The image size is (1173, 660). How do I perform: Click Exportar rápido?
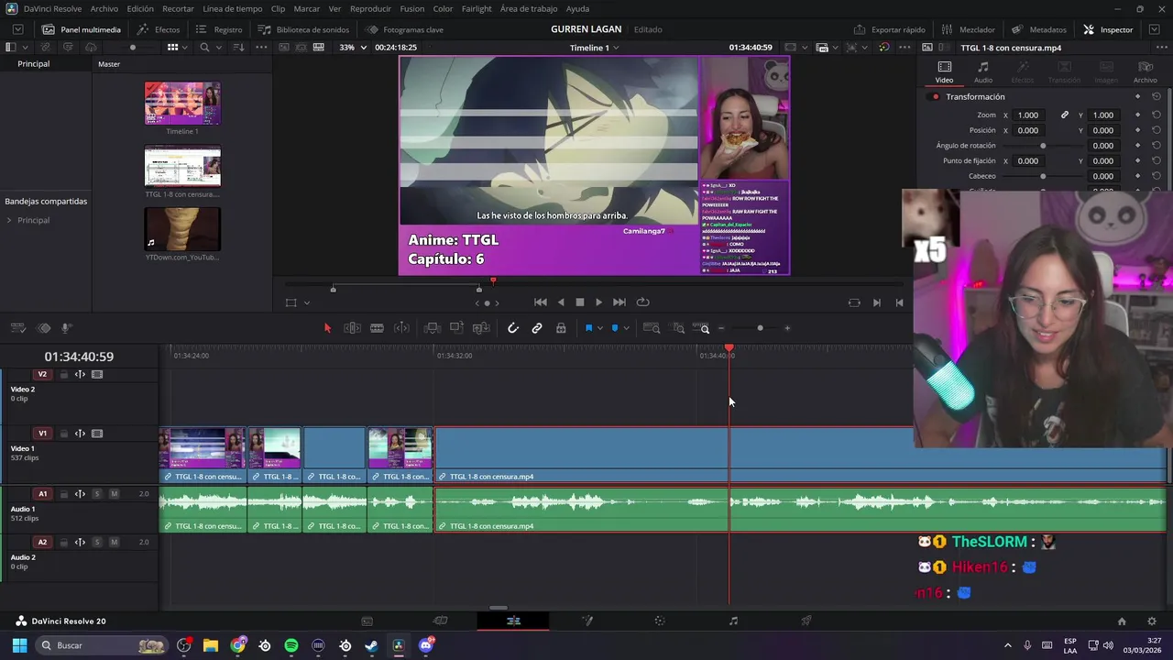[x=890, y=29]
